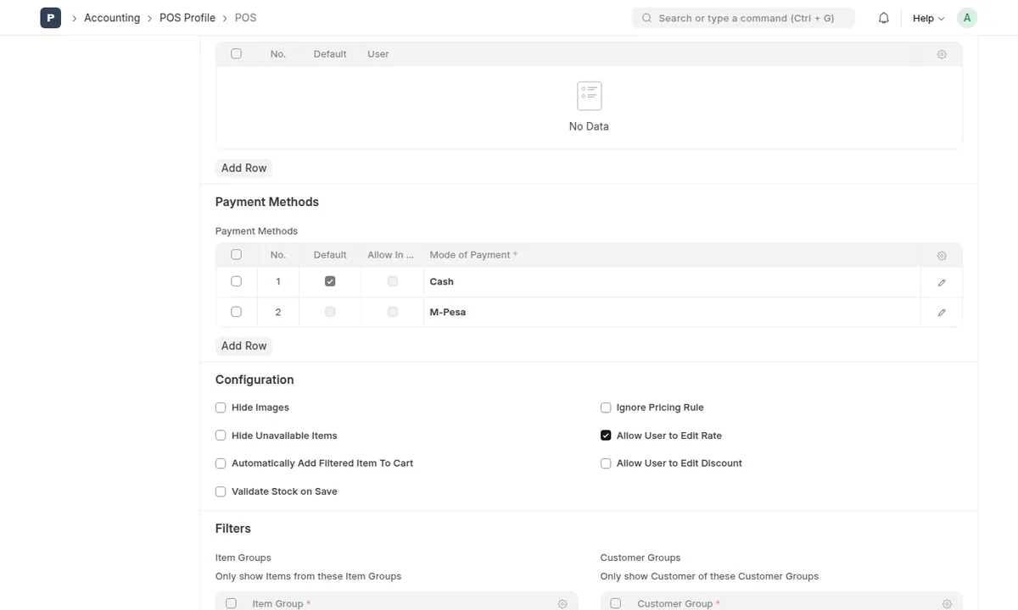Viewport: 1018px width, 610px height.
Task: Select all Payment Methods rows
Action: (236, 254)
